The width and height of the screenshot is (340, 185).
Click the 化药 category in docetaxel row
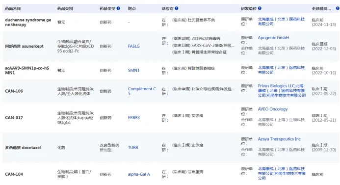click(x=61, y=148)
